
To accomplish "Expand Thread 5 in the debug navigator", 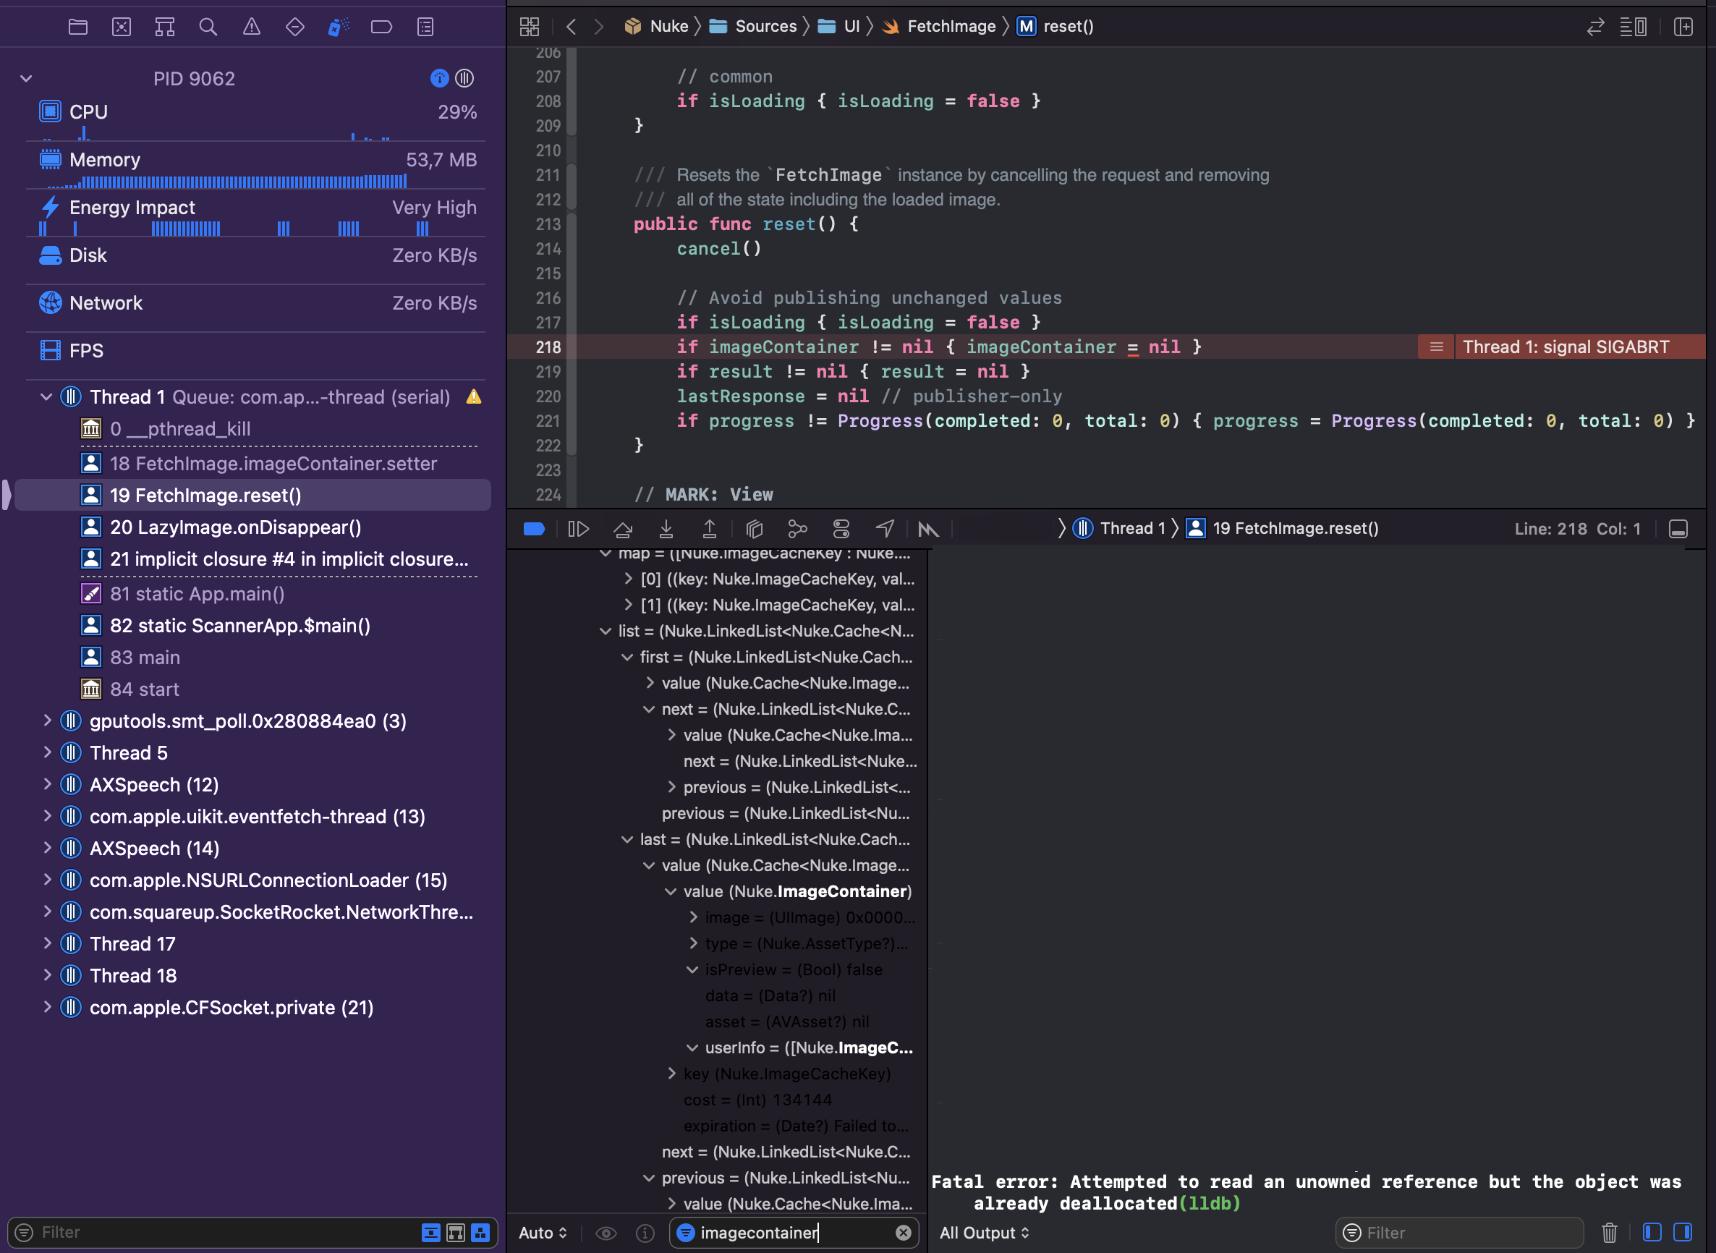I will tap(47, 752).
